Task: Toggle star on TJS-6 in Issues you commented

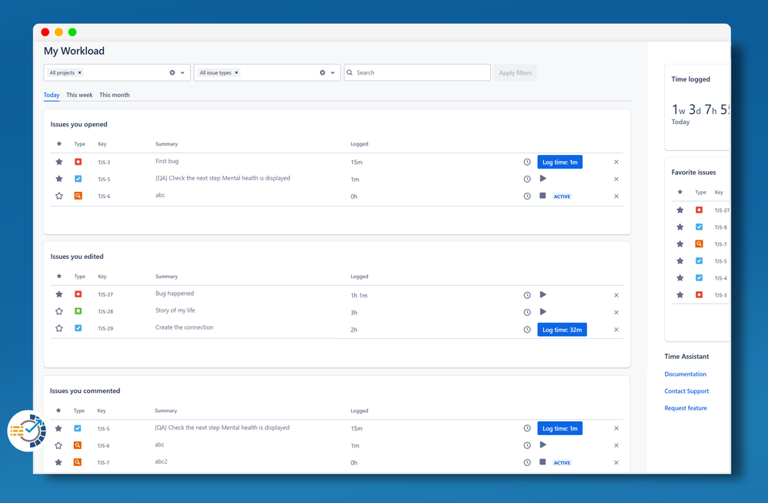Action: (x=58, y=446)
